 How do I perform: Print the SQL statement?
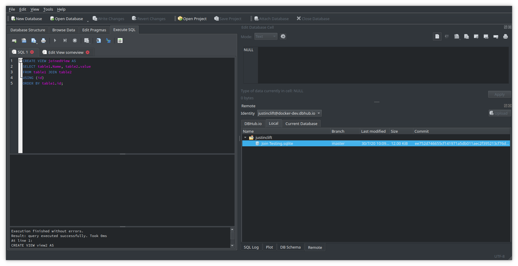coord(43,40)
